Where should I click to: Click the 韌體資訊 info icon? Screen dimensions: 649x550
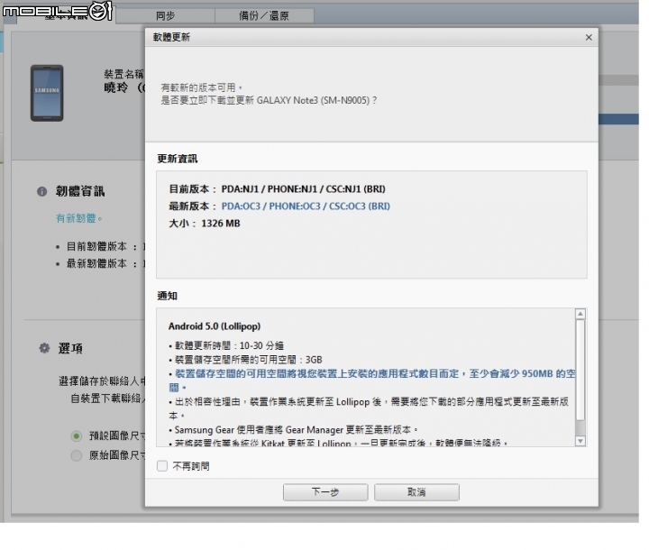[x=41, y=191]
